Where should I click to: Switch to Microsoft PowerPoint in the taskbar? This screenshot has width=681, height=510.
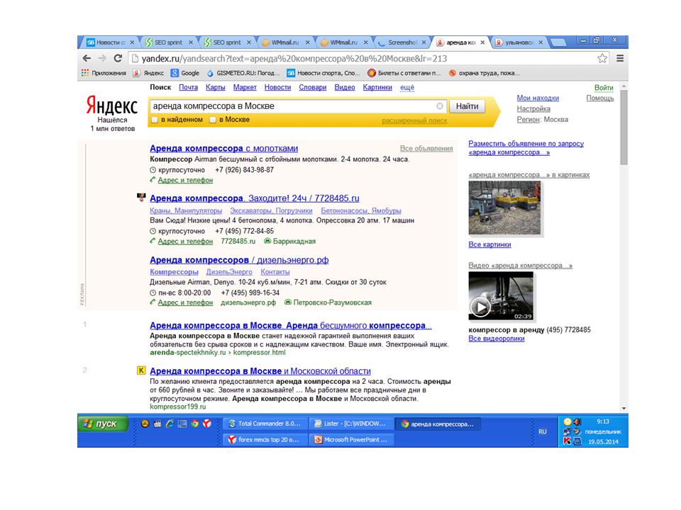(x=351, y=440)
